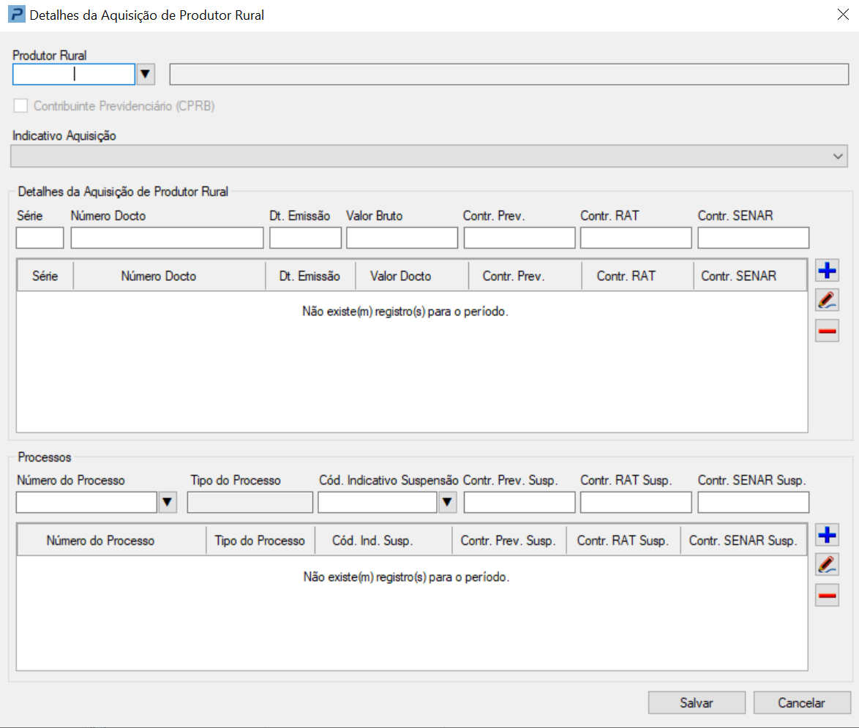Screen dimensions: 859x728
Task: Edit a process with the Processos pencil icon
Action: coord(827,565)
